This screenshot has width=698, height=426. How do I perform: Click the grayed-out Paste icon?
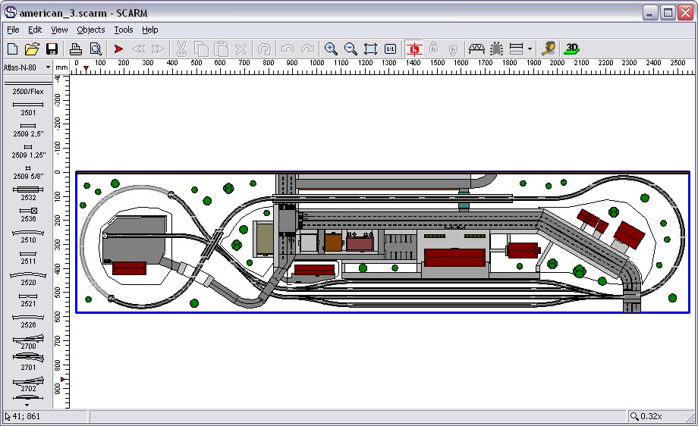tap(222, 49)
